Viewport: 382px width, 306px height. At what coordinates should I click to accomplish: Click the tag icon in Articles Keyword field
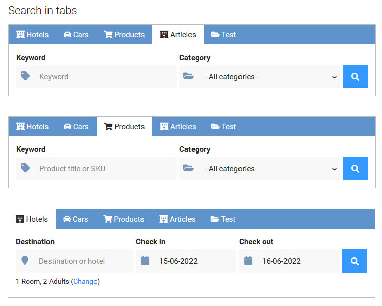click(25, 76)
